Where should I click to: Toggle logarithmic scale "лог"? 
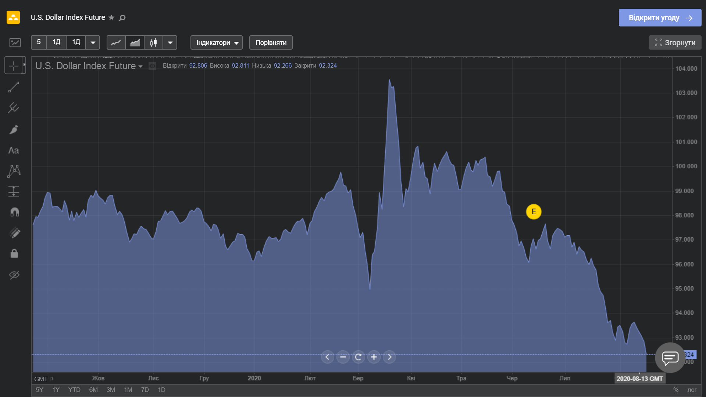[x=692, y=390]
